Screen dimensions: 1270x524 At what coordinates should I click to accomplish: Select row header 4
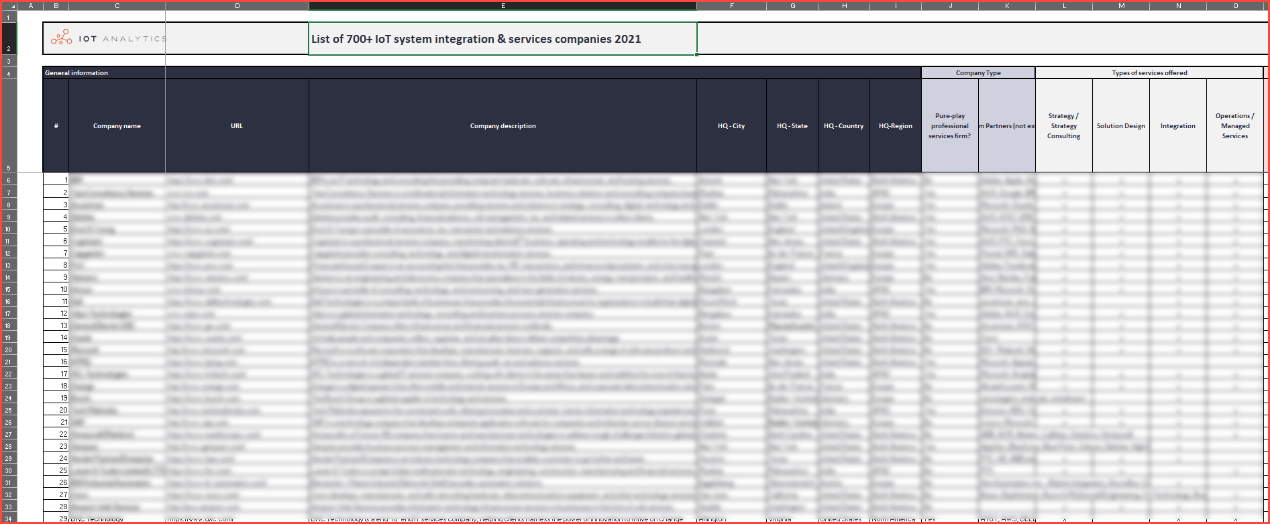9,72
